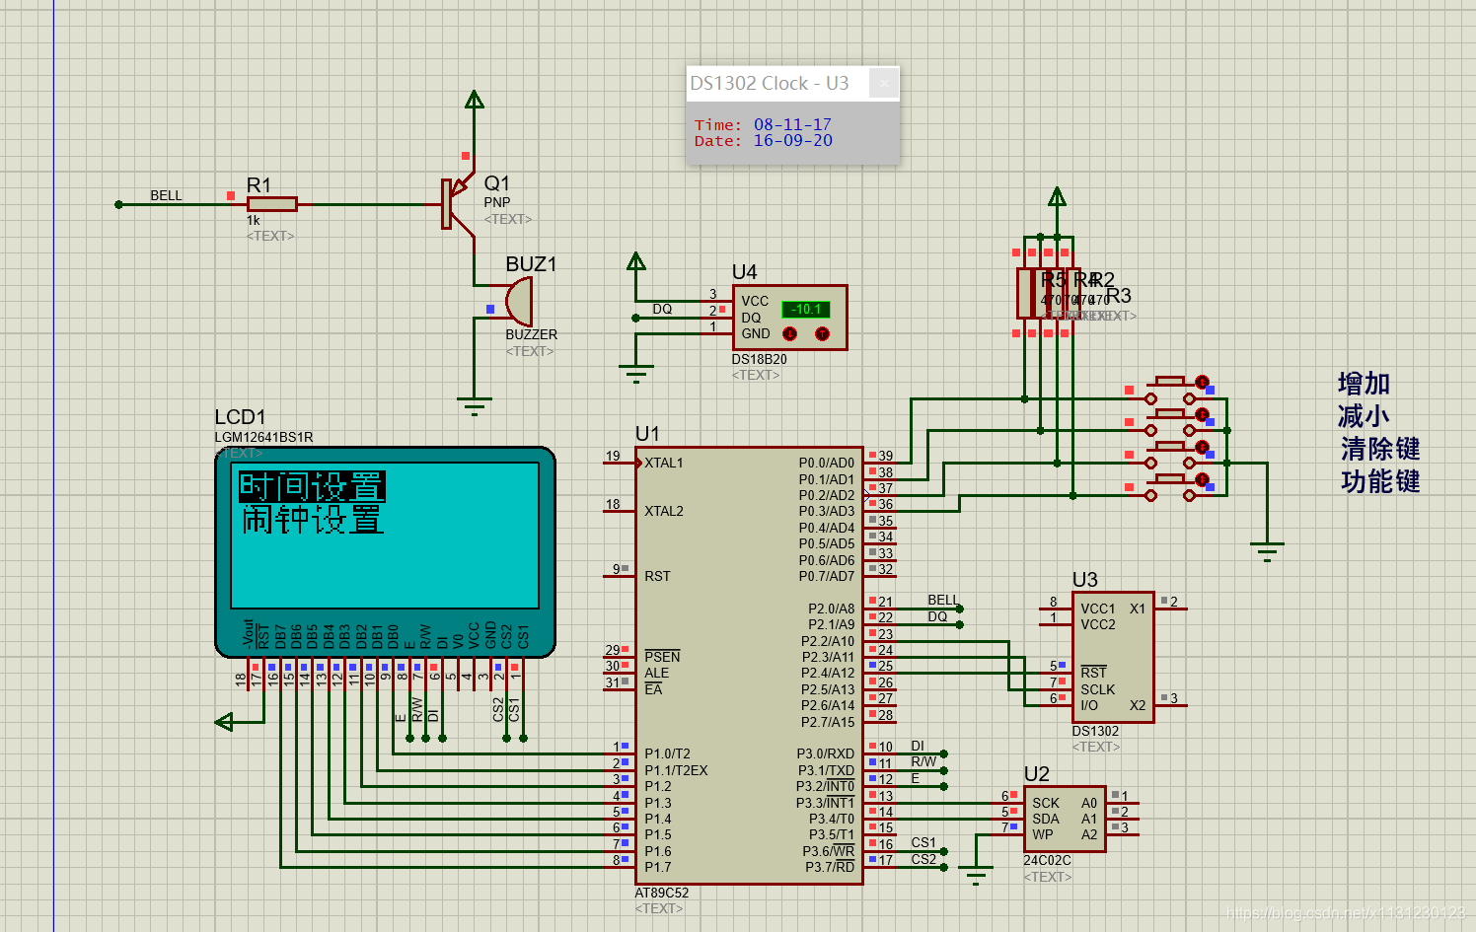Click the "DS1302 Clock - U3" popup title
The width and height of the screenshot is (1476, 932).
(x=770, y=84)
